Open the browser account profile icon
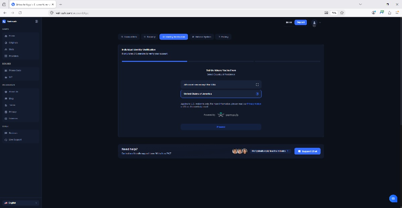 point(374,13)
